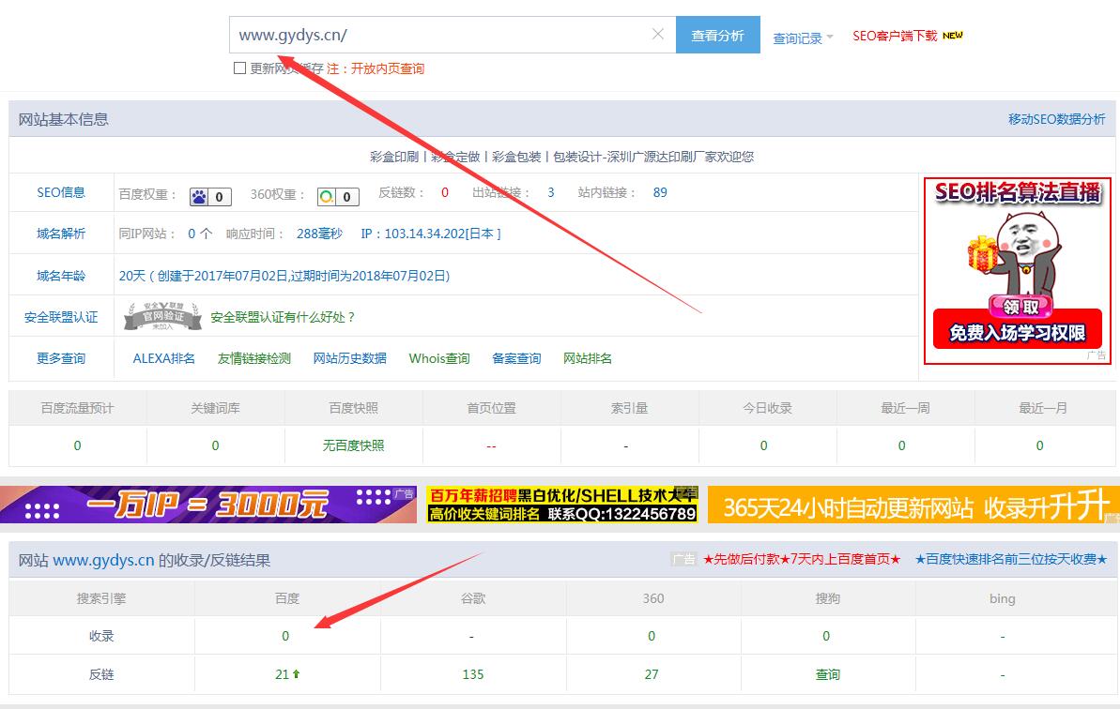
Task: Click the Baidu paw weight icon
Action: (x=199, y=197)
